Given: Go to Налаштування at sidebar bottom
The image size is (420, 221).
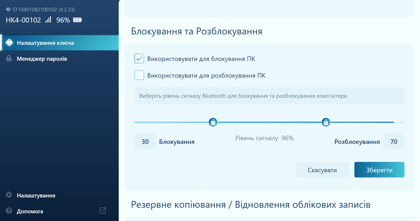Looking at the screenshot, I should [x=36, y=196].
